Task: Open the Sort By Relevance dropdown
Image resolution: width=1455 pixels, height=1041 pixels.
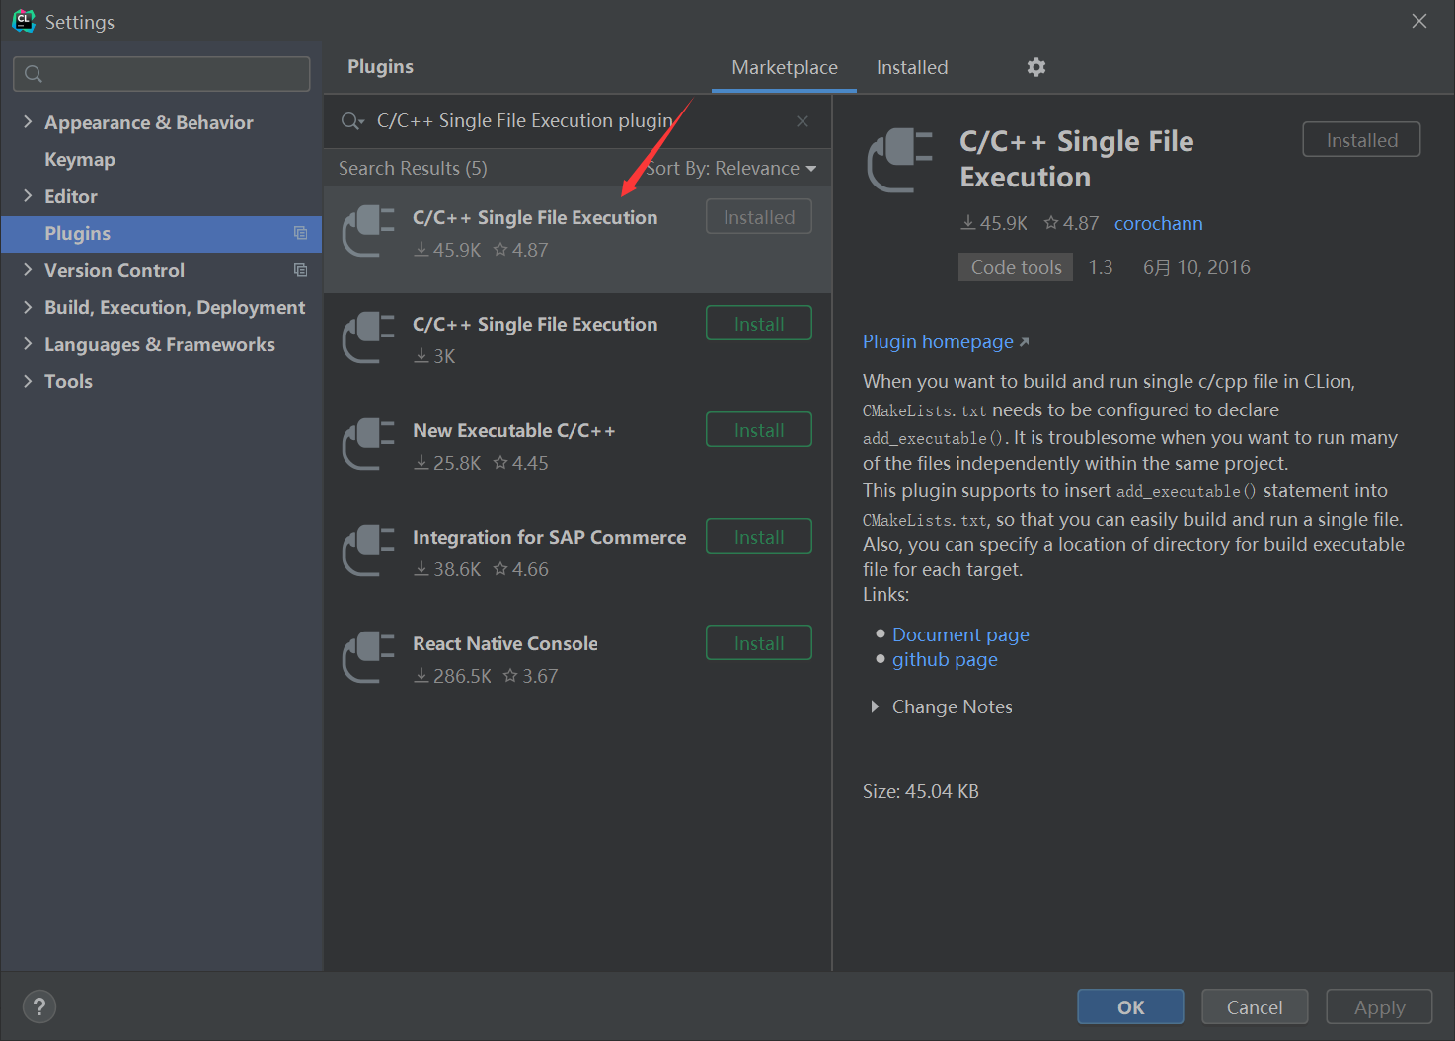Action: click(731, 168)
